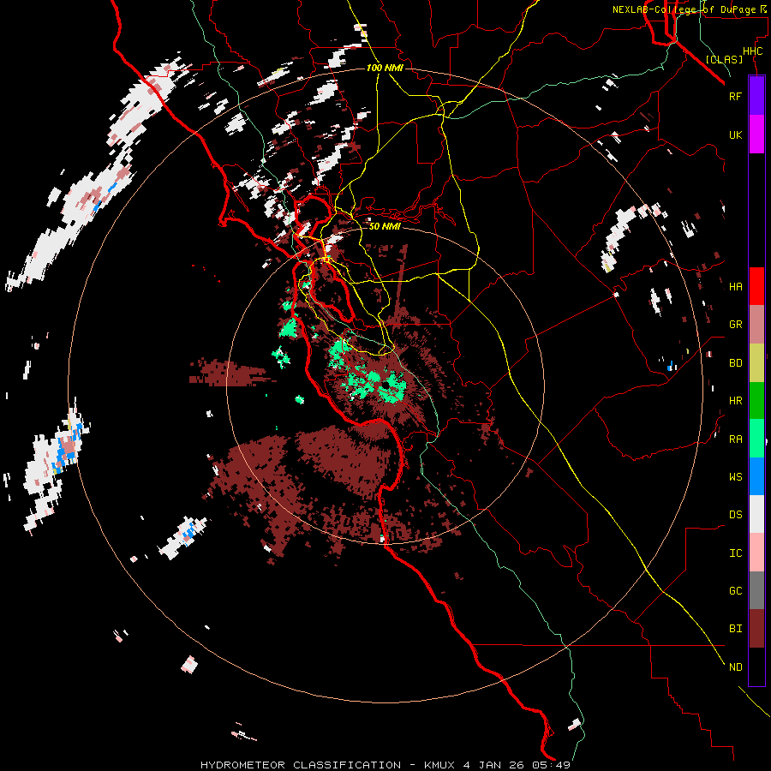The image size is (771, 771).
Task: Click the '100 NMI' range ring label
Action: pyautogui.click(x=385, y=68)
